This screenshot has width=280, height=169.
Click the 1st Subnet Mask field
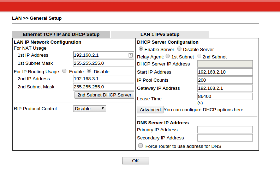pos(103,63)
